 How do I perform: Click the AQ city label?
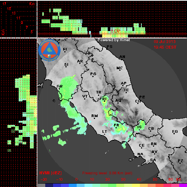click(118, 101)
